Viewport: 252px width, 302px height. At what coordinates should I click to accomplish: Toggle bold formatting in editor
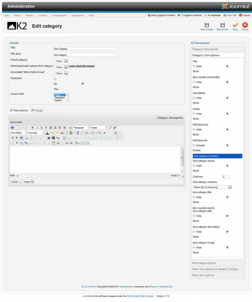tap(32, 128)
